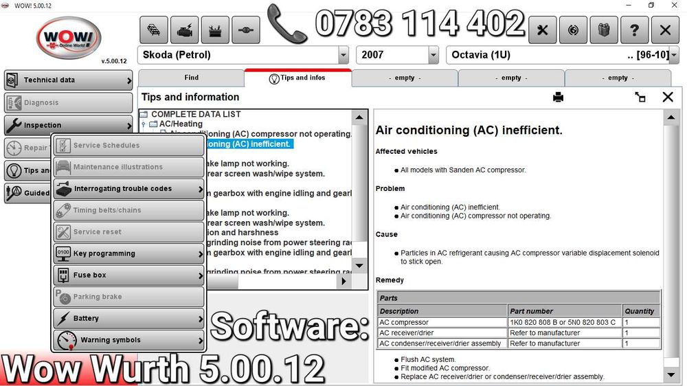Click the Repair times clock icon
This screenshot has width=687, height=386.
point(14,148)
